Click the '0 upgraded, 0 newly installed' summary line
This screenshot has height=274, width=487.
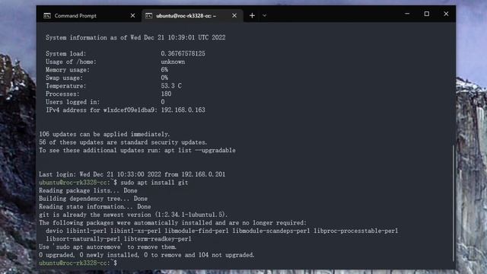(x=147, y=255)
